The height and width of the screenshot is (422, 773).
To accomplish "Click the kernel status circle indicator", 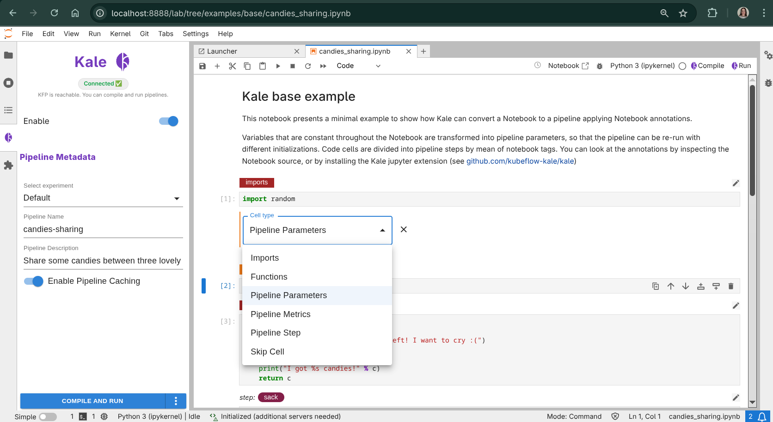I will pos(682,66).
